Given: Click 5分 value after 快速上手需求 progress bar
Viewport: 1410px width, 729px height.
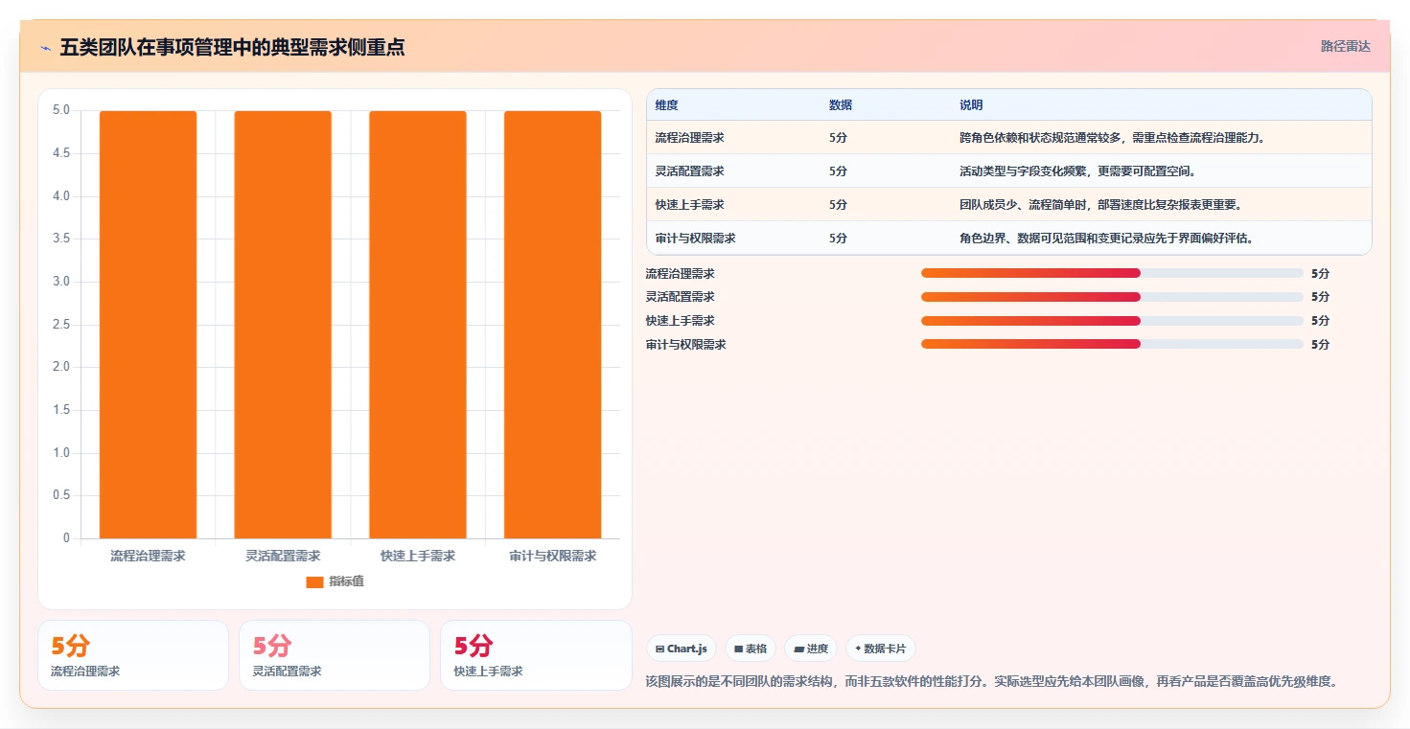Looking at the screenshot, I should [1321, 321].
